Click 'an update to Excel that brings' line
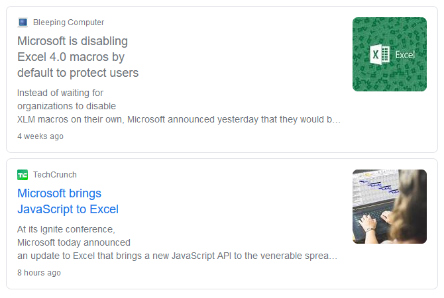This screenshot has width=444, height=298. (177, 256)
